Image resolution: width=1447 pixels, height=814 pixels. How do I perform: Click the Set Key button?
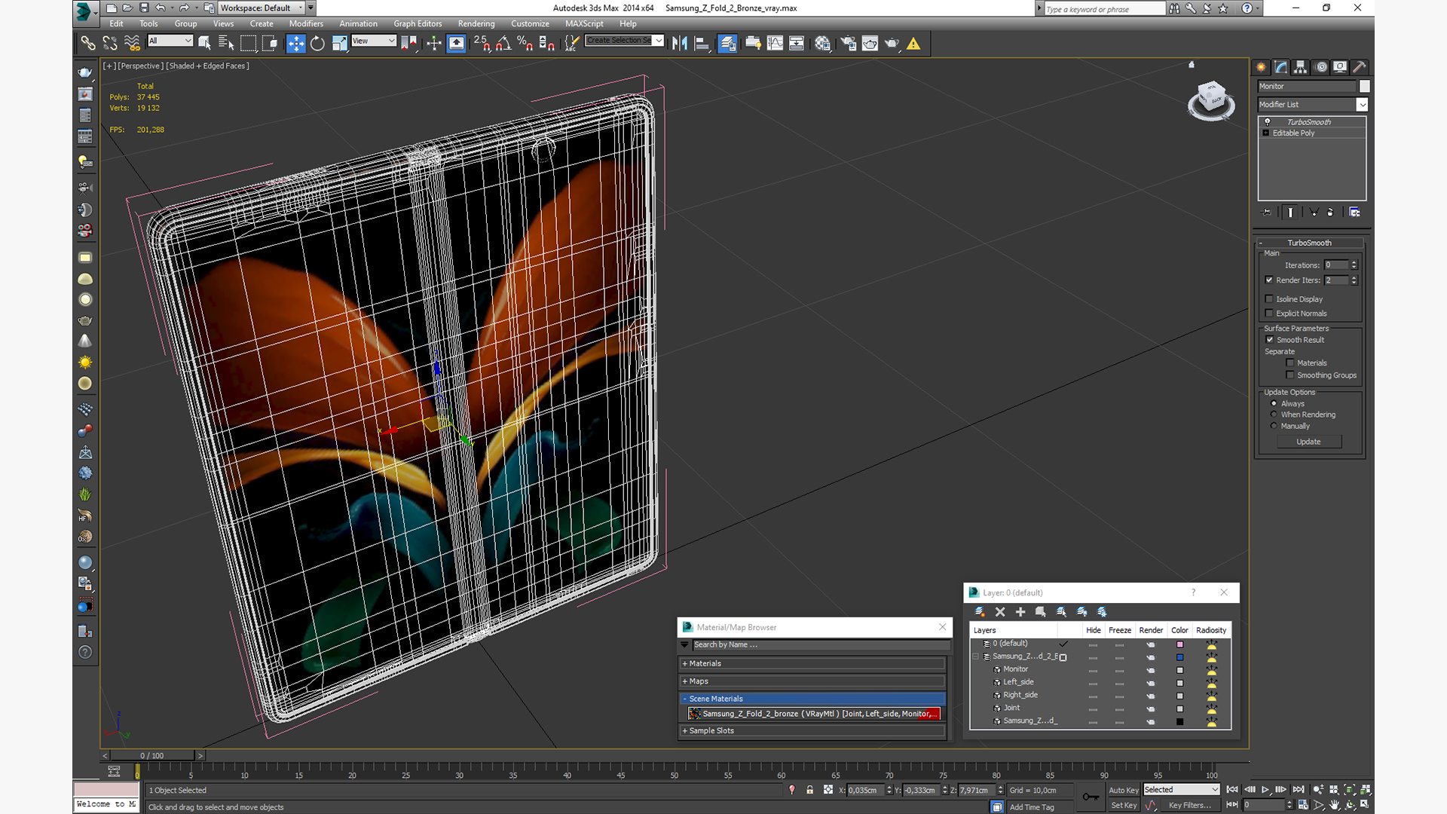(x=1123, y=805)
